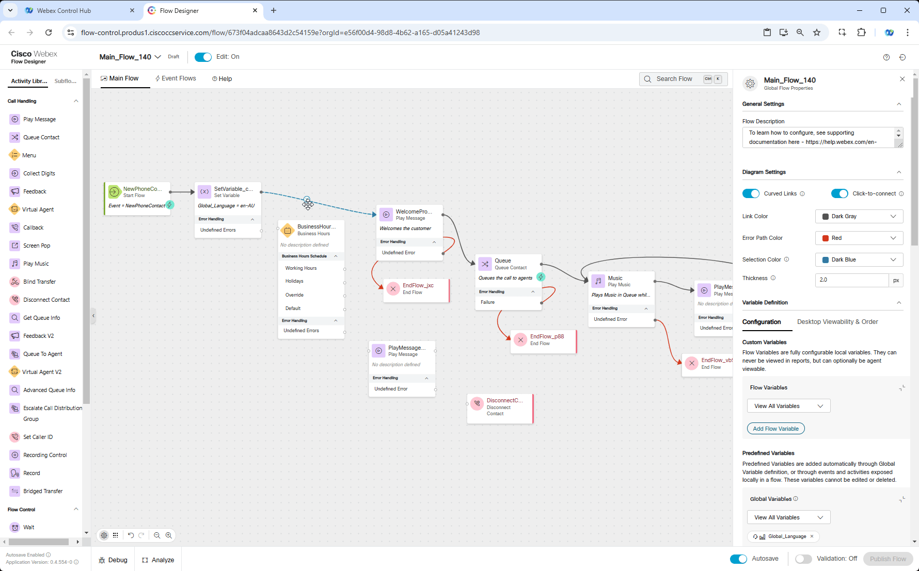Undo the last canvas action
Viewport: 919px width, 571px height.
pyautogui.click(x=131, y=535)
